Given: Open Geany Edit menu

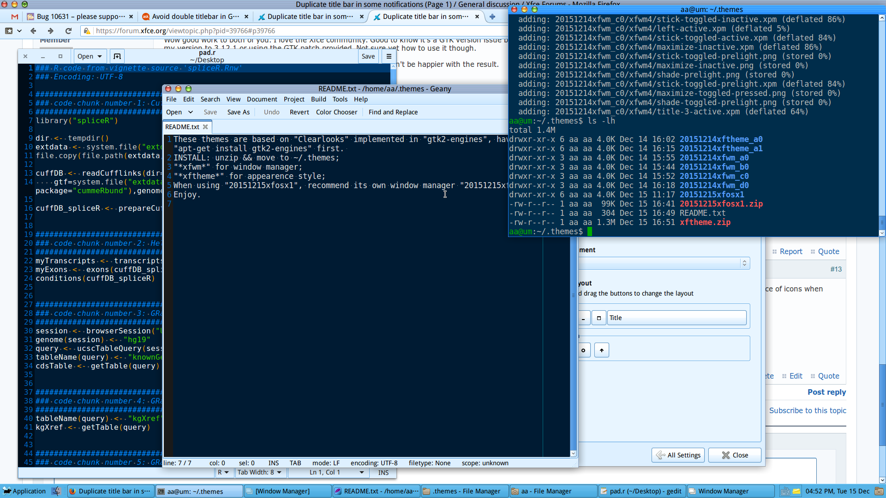Looking at the screenshot, I should pos(188,99).
